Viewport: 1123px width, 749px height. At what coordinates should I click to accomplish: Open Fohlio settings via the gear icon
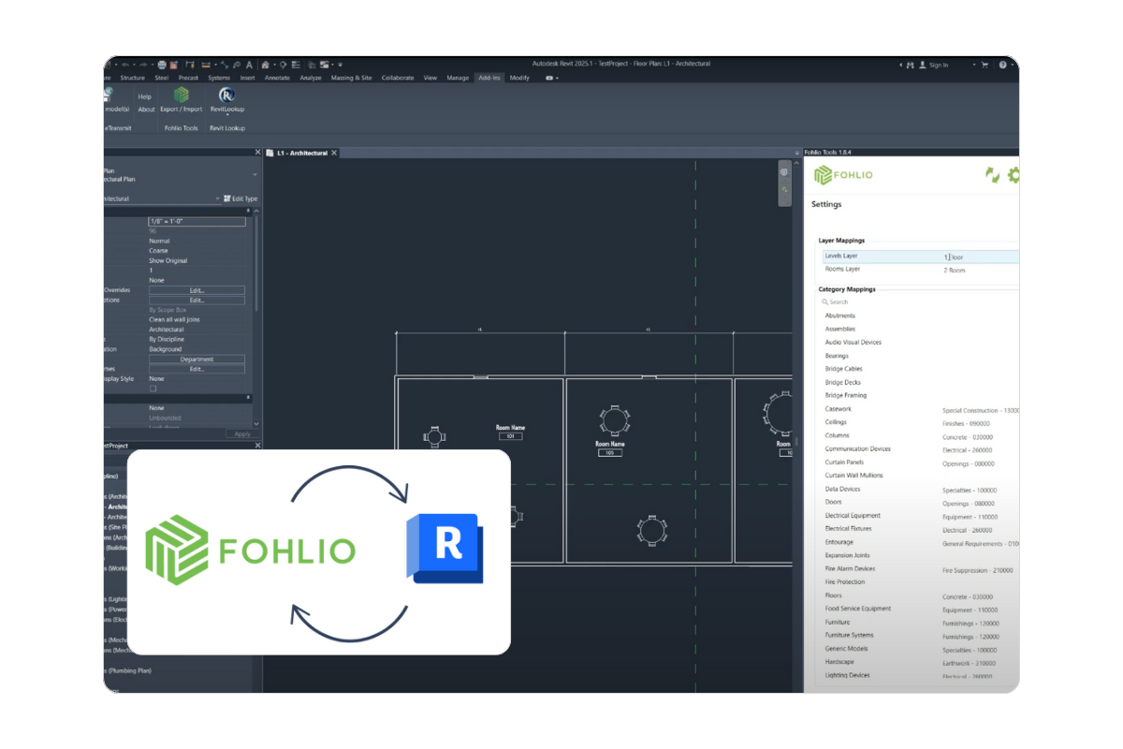[x=1013, y=176]
